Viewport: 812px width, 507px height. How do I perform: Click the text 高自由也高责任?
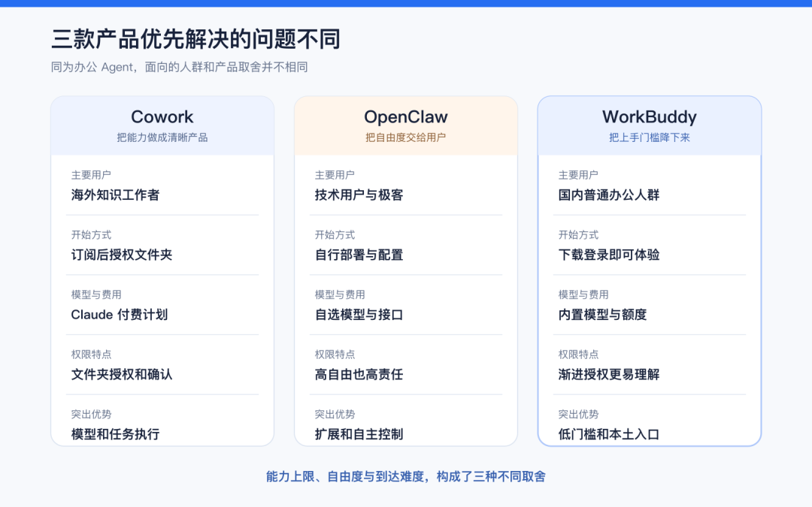(x=359, y=375)
